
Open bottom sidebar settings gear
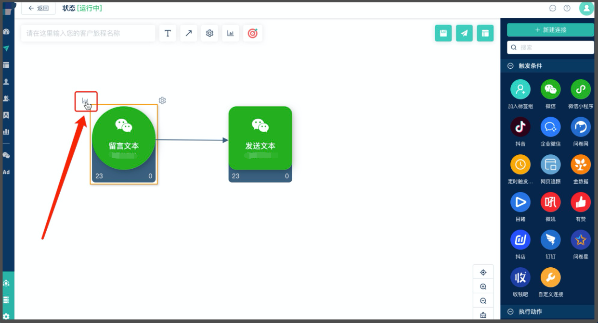click(6, 316)
